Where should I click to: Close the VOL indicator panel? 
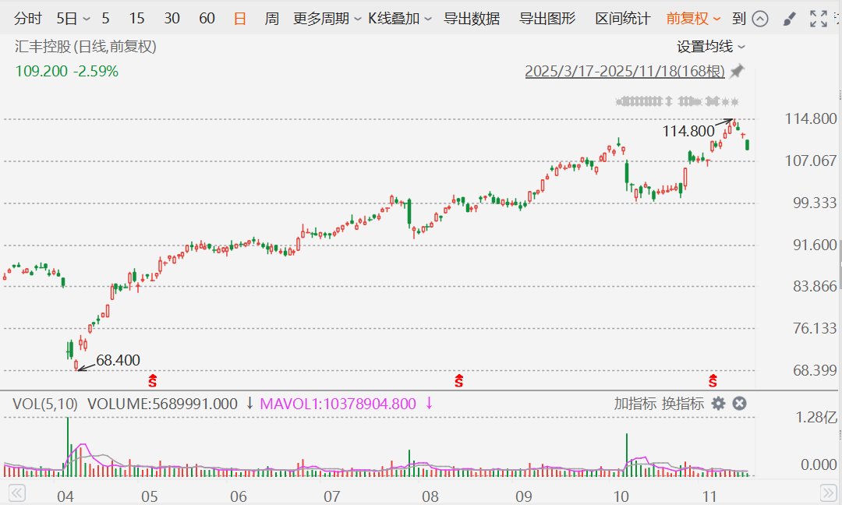[740, 403]
